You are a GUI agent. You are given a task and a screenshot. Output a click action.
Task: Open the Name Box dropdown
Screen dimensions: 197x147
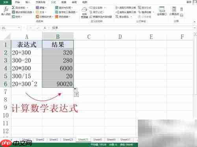point(19,28)
